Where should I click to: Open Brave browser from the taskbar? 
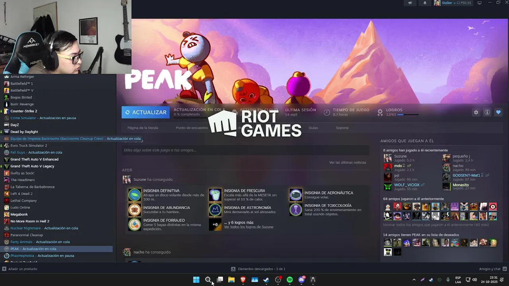click(243, 280)
